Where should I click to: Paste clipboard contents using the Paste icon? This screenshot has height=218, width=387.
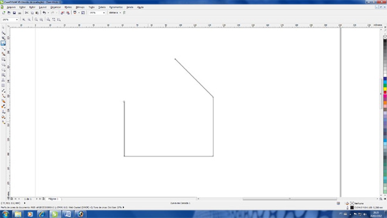[x=37, y=13]
